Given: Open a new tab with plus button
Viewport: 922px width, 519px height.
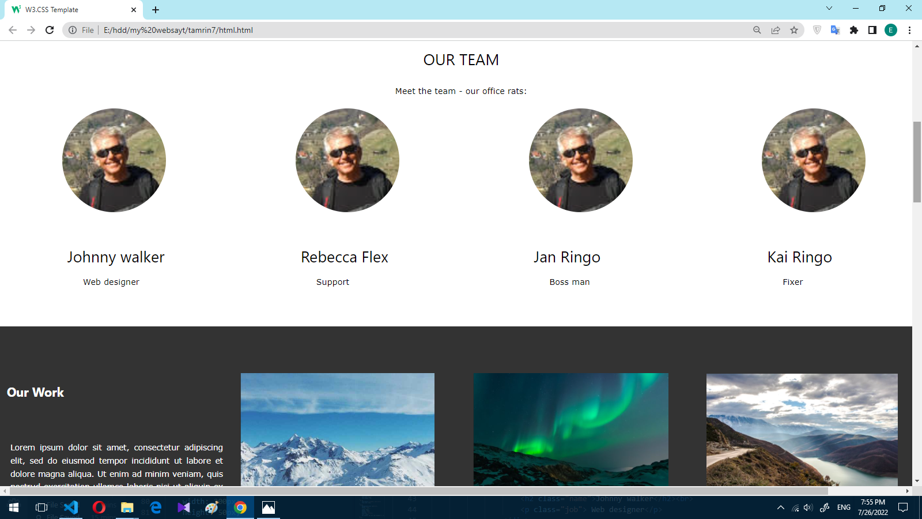Looking at the screenshot, I should (x=156, y=10).
